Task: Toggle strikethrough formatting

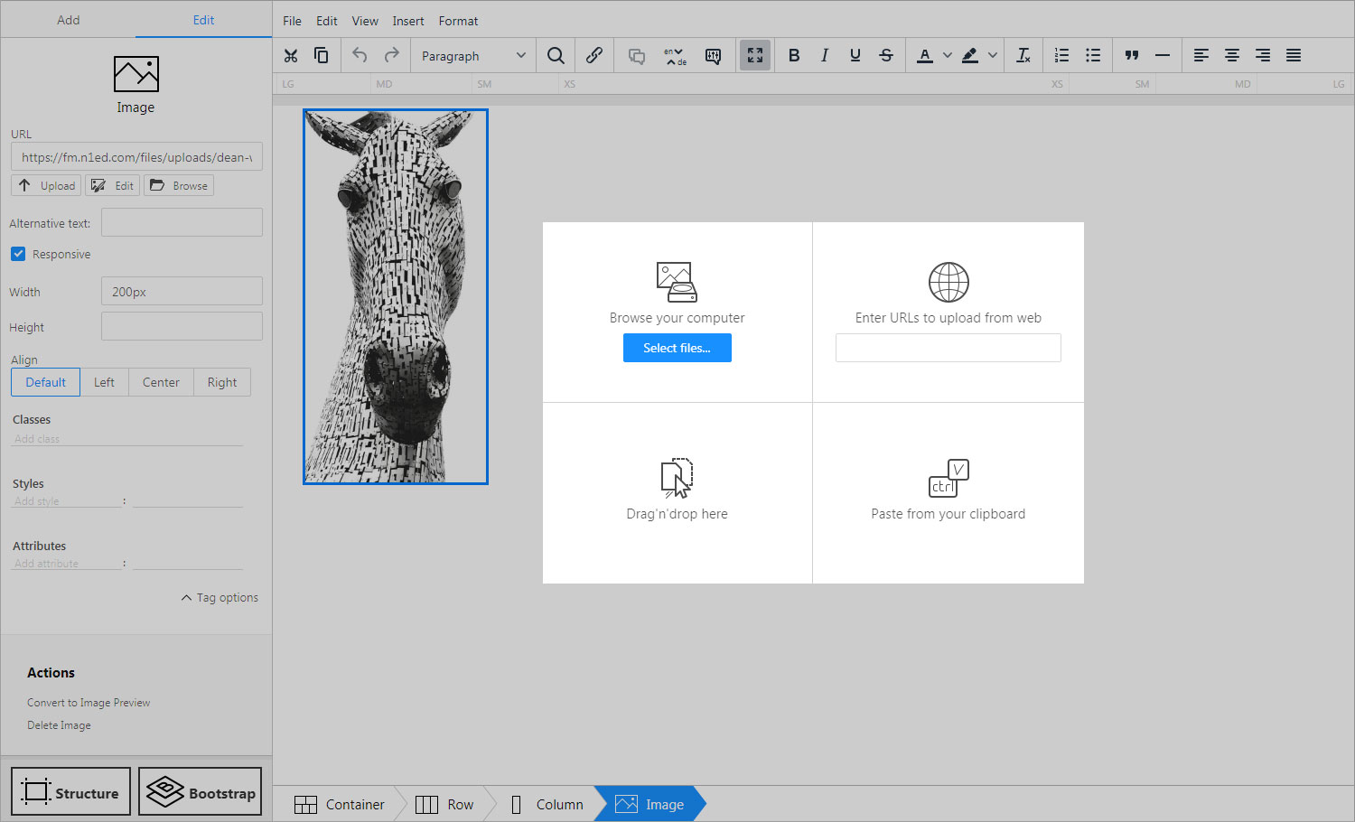Action: [x=886, y=56]
